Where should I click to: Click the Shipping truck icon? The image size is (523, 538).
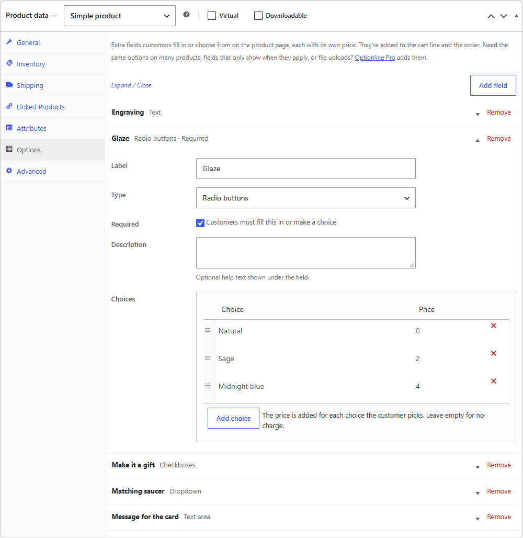click(9, 85)
